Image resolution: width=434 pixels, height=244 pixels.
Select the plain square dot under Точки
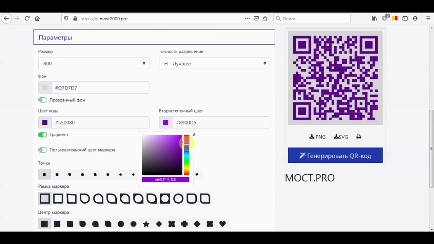point(44,175)
